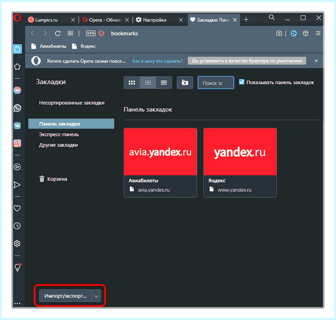
Task: Open a new tab with plus button
Action: 246,20
